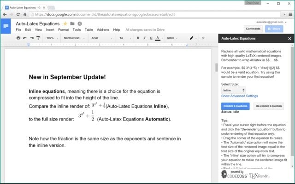This screenshot has height=184, width=295.
Task: Undo the last edit
Action: (x=25, y=38)
